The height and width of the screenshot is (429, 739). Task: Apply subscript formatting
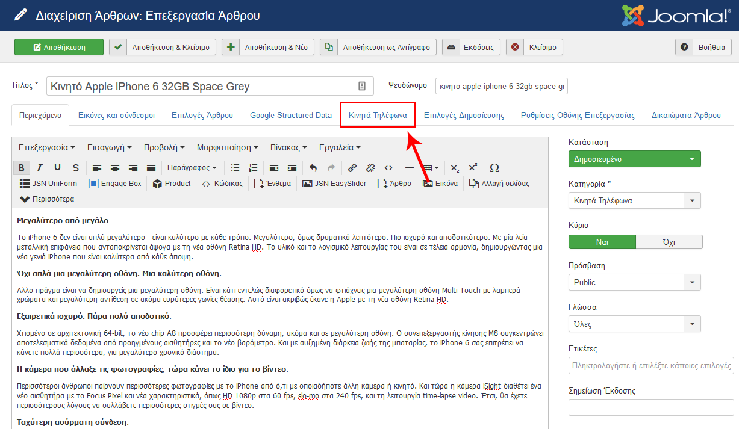(x=455, y=168)
